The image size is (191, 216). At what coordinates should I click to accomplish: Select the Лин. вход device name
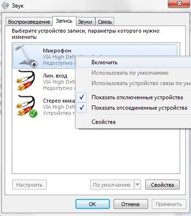[55, 76]
